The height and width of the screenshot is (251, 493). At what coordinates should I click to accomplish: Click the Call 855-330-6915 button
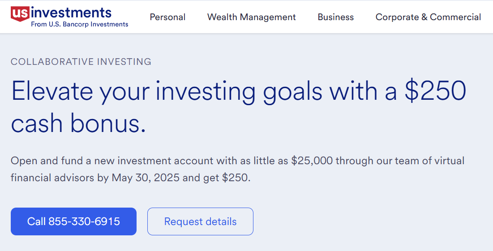(x=73, y=221)
